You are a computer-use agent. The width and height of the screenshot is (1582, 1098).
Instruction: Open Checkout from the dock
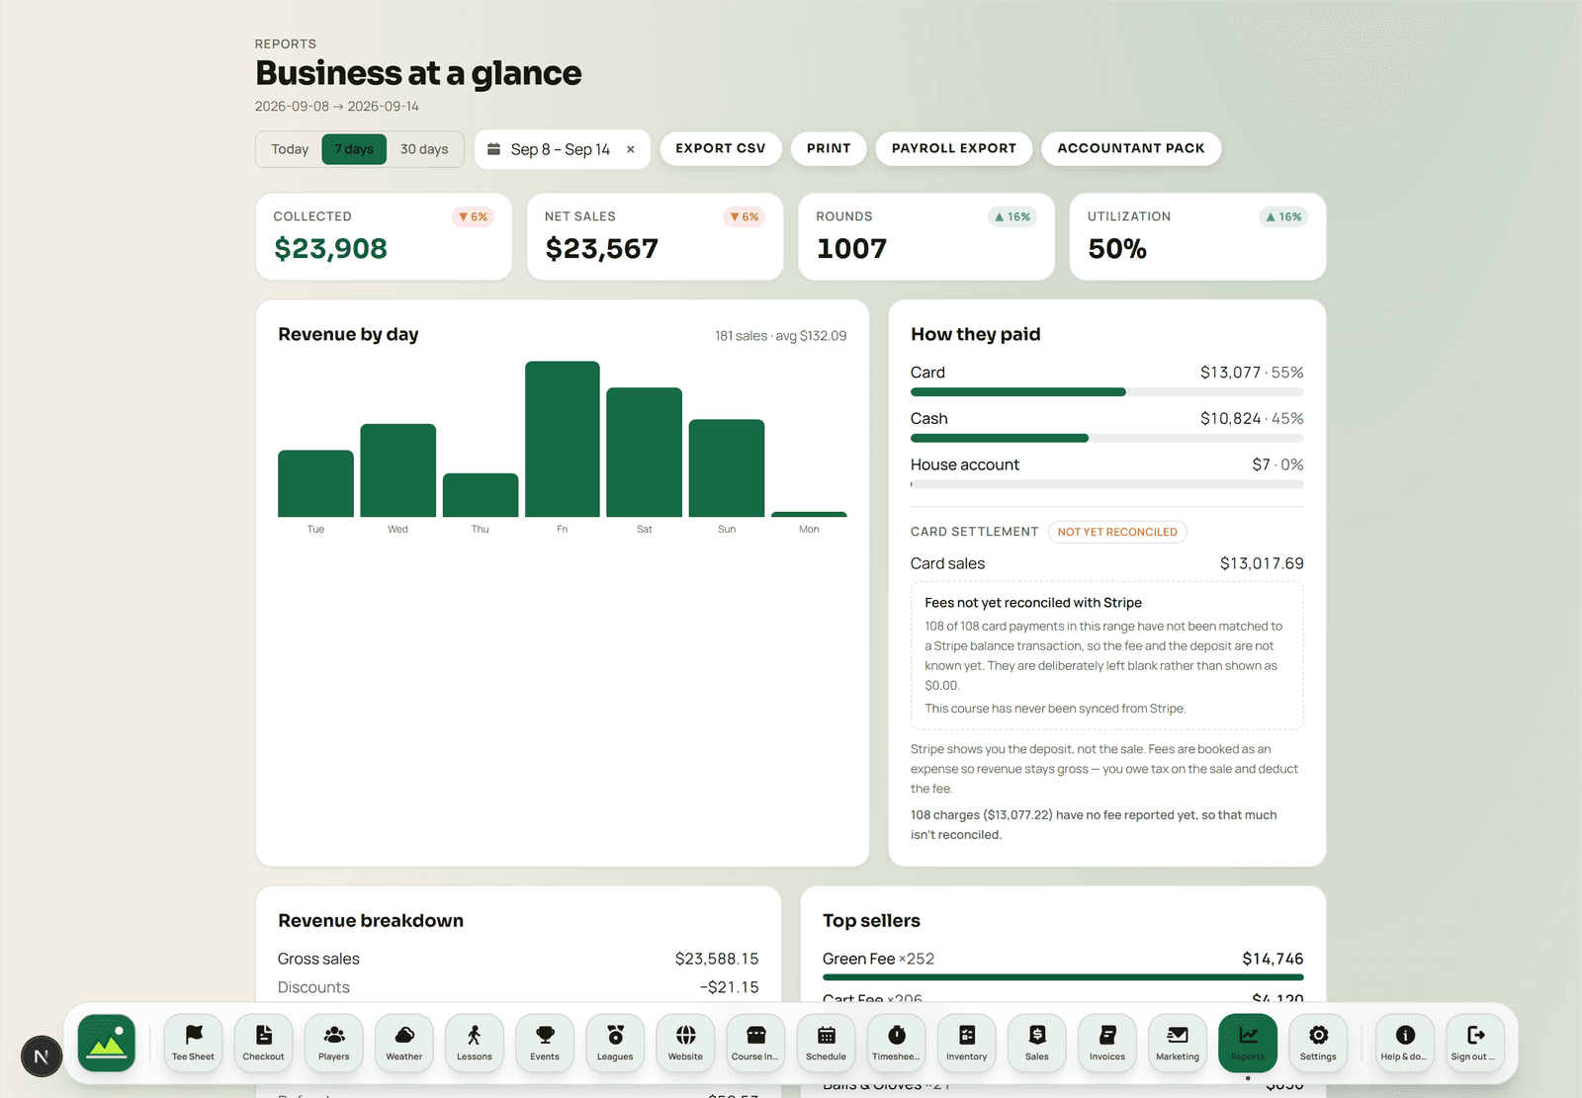(x=263, y=1043)
